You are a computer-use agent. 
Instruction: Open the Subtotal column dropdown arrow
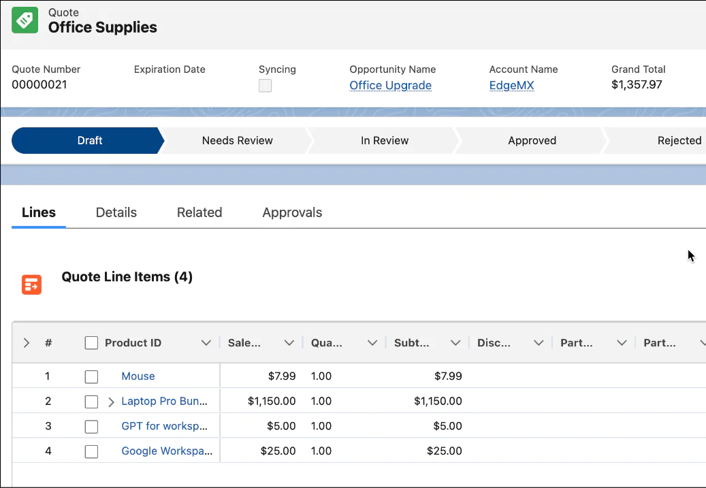click(x=455, y=343)
